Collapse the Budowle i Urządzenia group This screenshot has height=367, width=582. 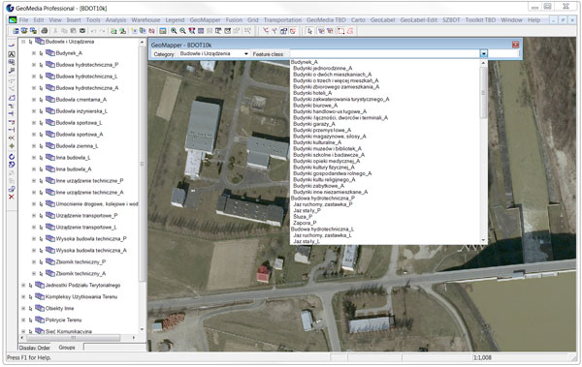pyautogui.click(x=23, y=42)
